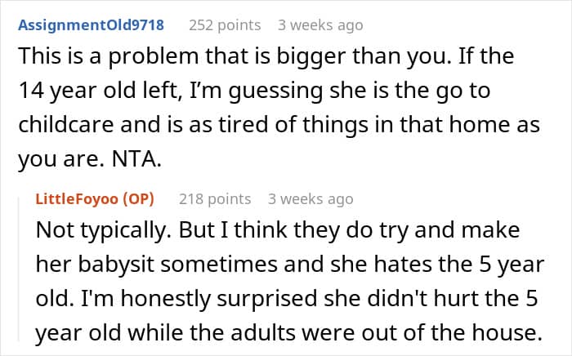Collapse the reply thread using the vertical line

click(x=19, y=269)
